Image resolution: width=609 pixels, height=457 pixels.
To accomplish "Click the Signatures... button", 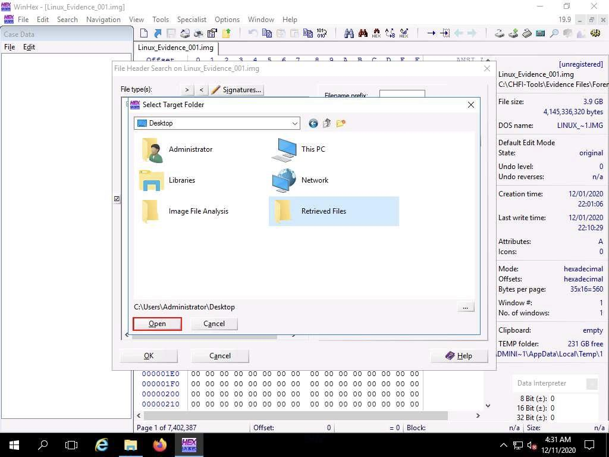I will (x=237, y=90).
